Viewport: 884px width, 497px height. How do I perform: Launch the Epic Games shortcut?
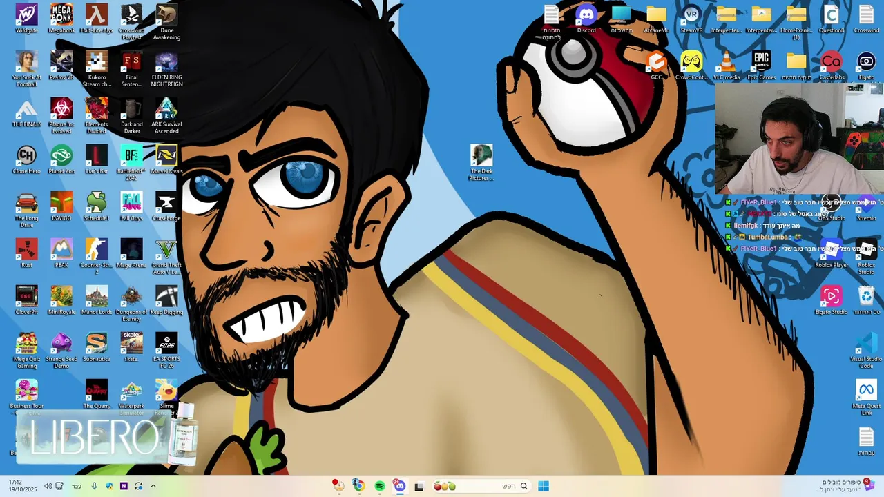coord(762,66)
